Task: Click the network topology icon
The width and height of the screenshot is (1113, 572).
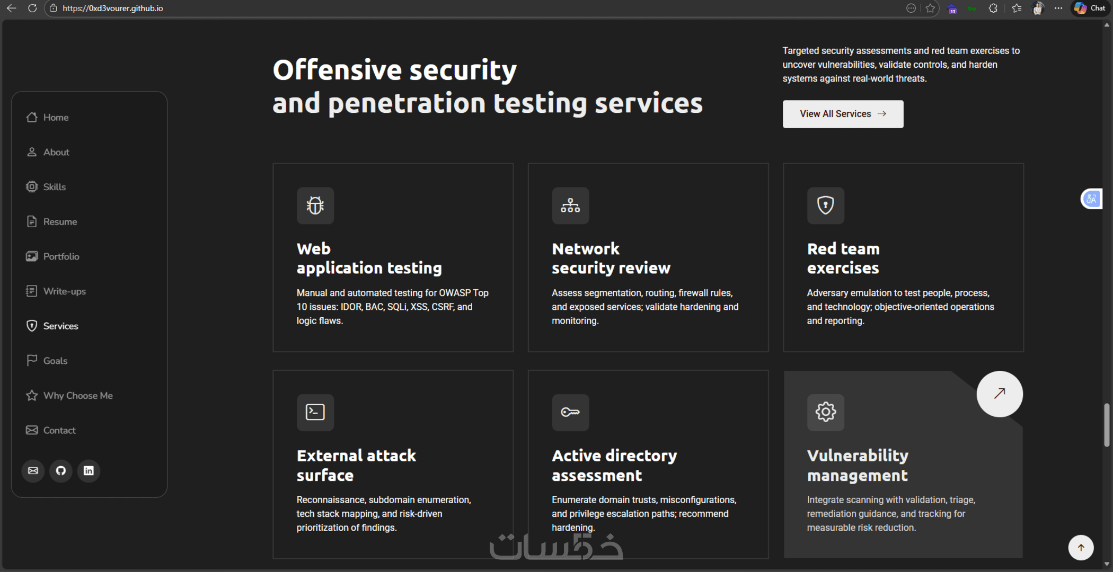Action: tap(570, 205)
